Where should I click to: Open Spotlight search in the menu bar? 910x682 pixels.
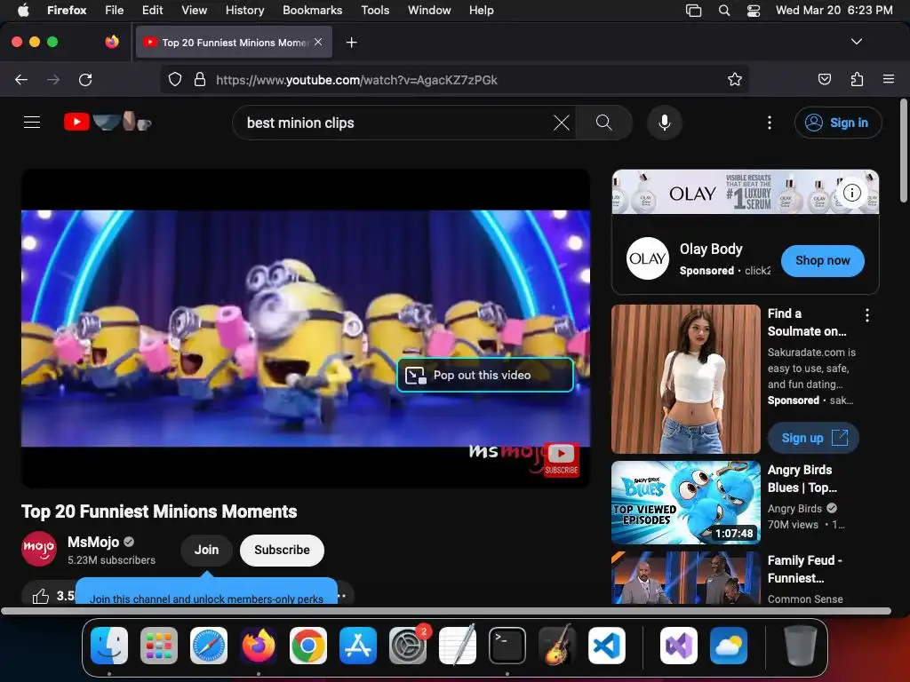pyautogui.click(x=723, y=10)
